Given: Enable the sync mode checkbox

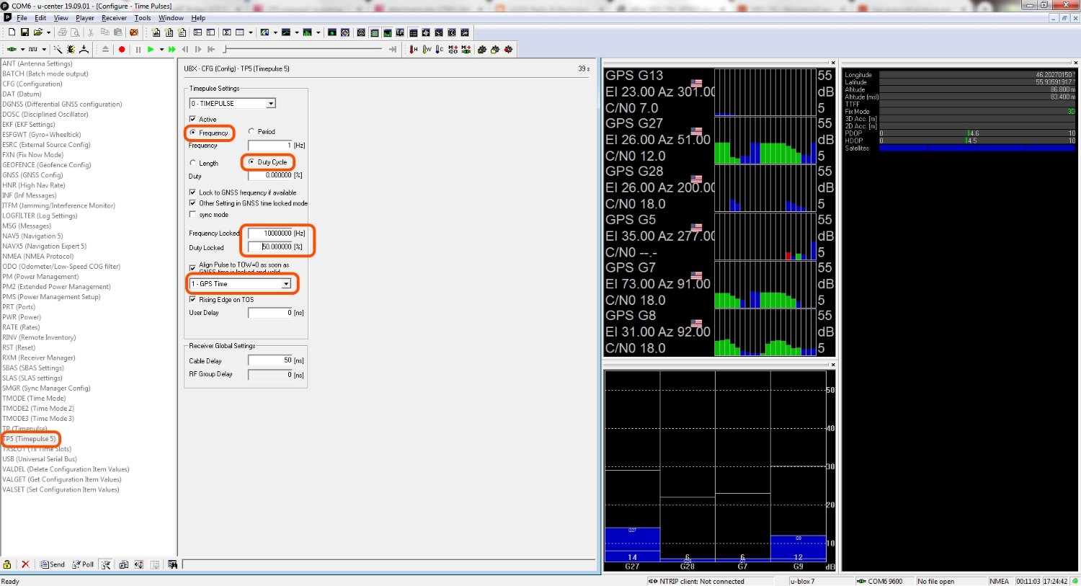Looking at the screenshot, I should tap(192, 214).
